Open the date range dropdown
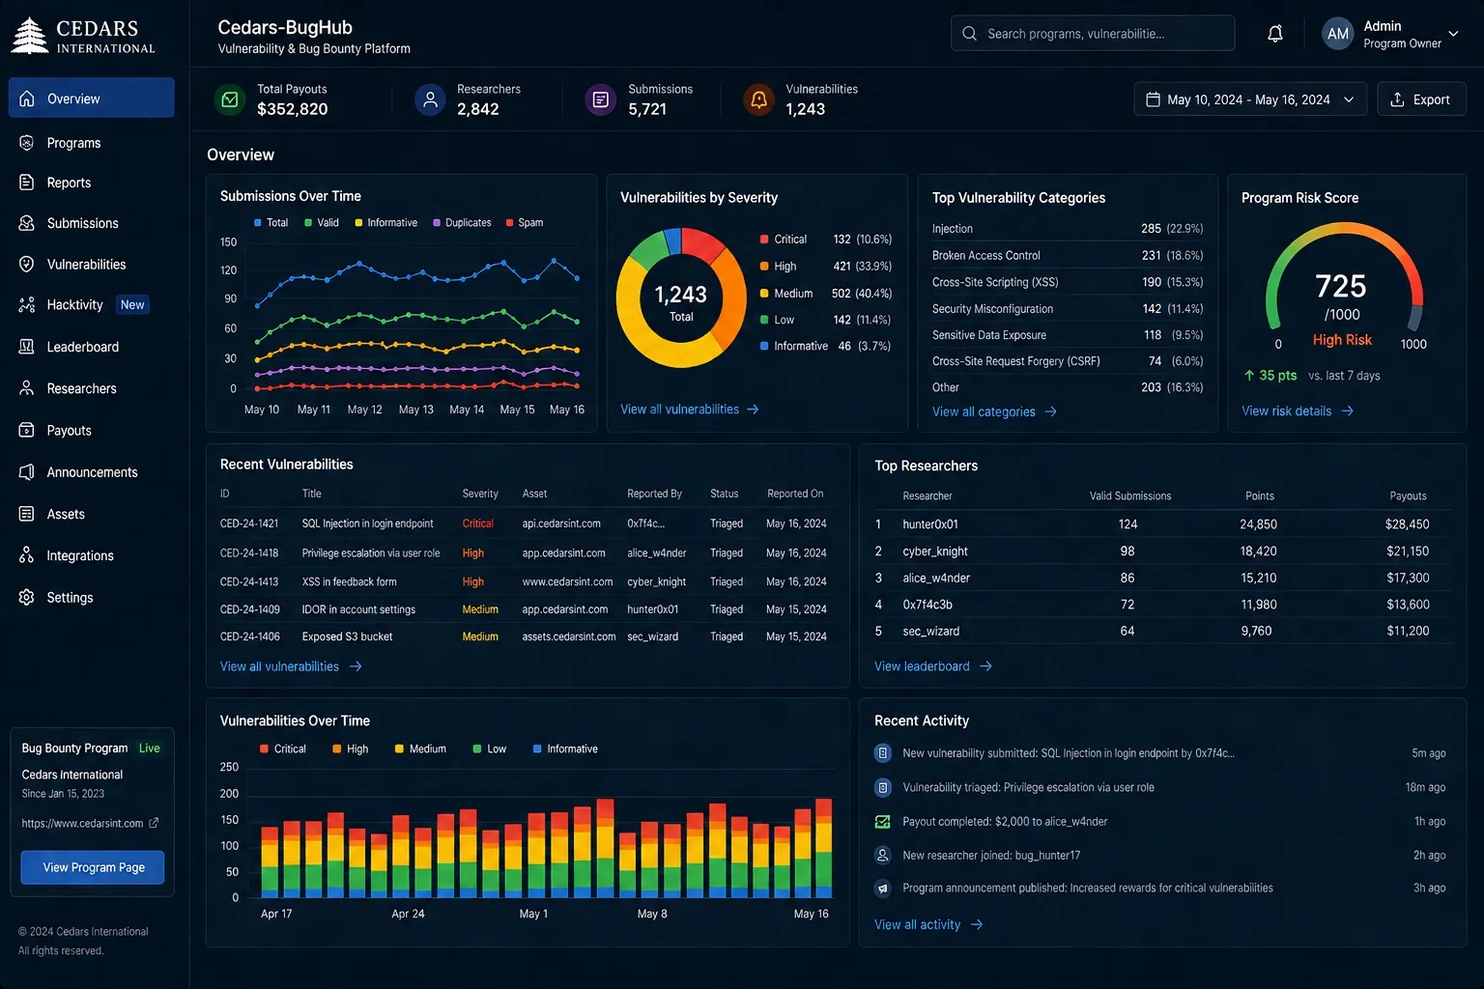1484x989 pixels. 1250,99
